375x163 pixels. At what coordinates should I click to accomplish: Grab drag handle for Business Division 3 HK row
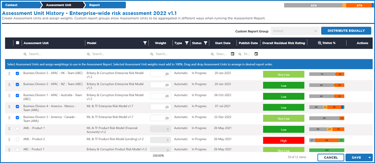(x=9, y=74)
